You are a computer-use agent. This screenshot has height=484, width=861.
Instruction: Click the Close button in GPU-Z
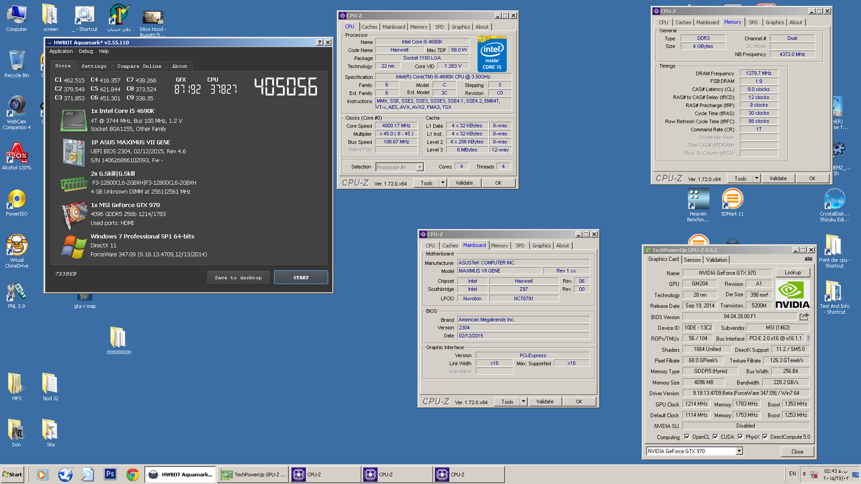(797, 451)
